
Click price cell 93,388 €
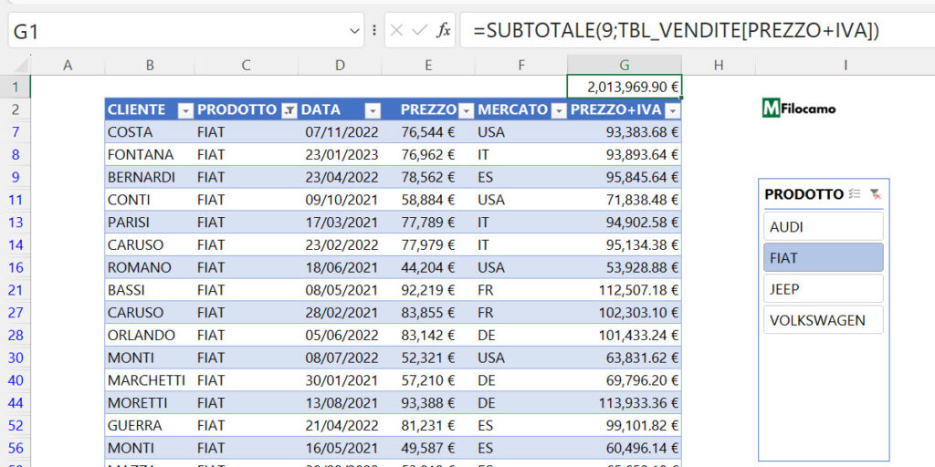[x=428, y=402]
